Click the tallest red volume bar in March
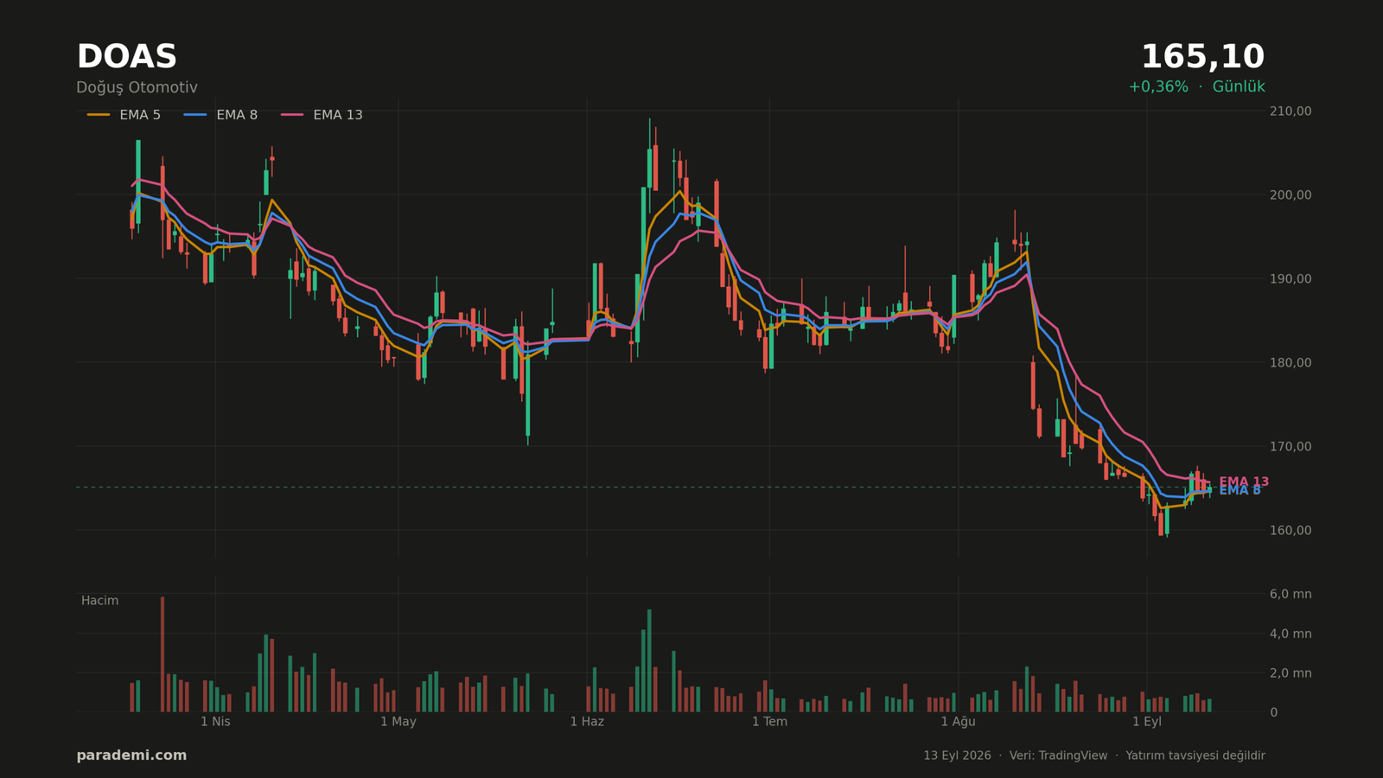The height and width of the screenshot is (778, 1383). coord(162,654)
